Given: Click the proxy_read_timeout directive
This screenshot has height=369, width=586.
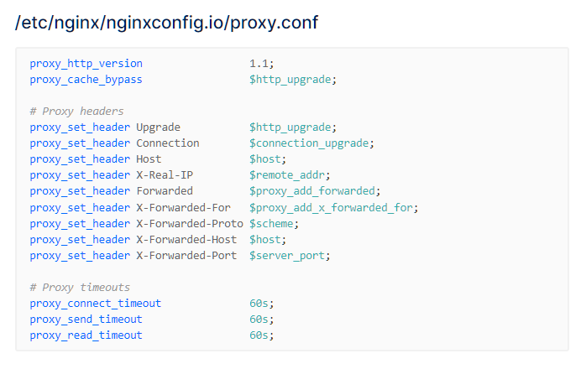Looking at the screenshot, I should (86, 335).
